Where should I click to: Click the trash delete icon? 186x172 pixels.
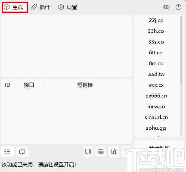pos(126,151)
